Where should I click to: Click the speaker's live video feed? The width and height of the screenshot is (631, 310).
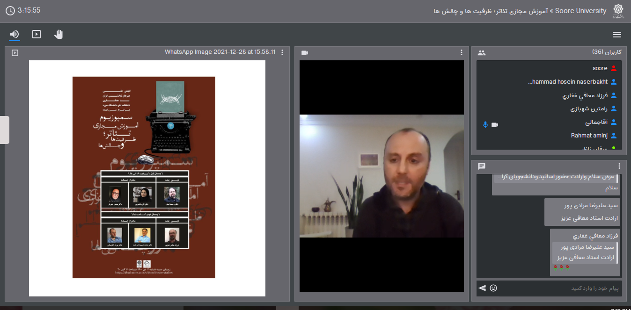382,176
